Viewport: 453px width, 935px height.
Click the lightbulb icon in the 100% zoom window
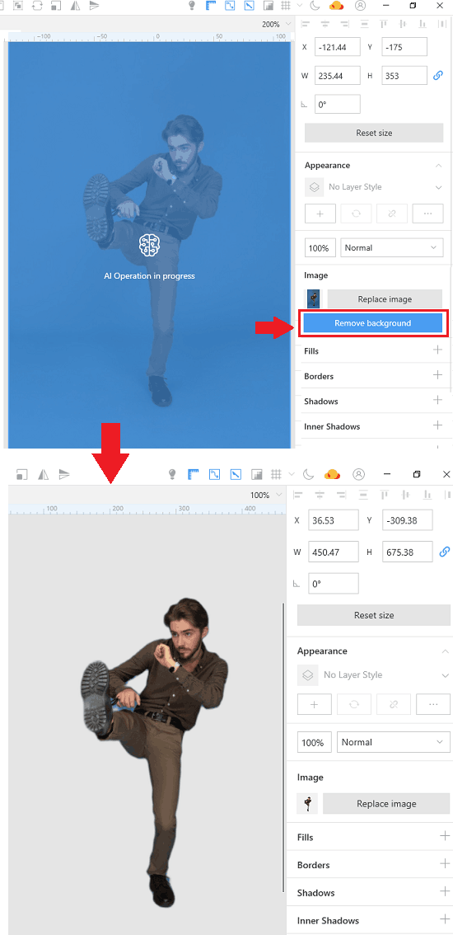[172, 474]
